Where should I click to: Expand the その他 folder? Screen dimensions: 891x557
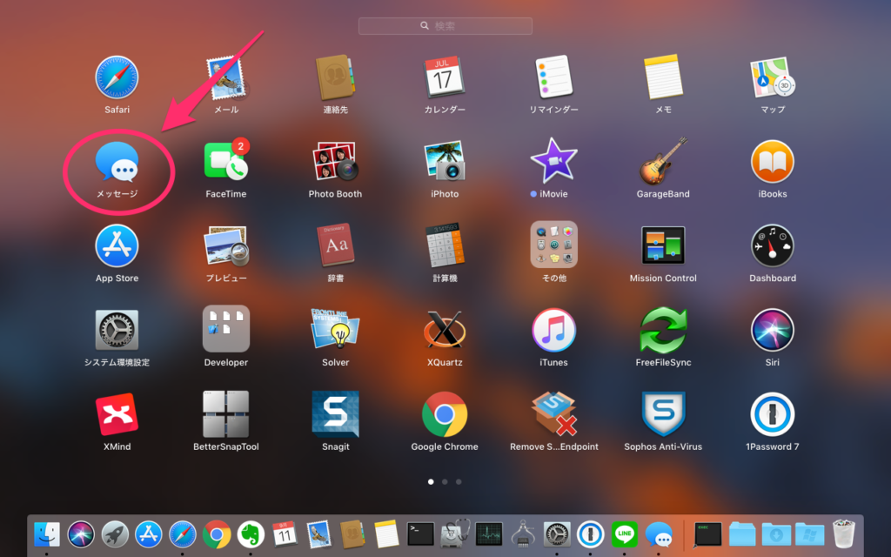coord(553,245)
